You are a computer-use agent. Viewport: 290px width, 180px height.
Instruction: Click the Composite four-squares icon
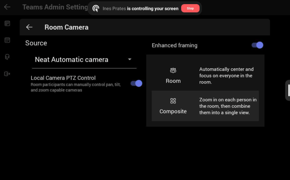coord(173,101)
